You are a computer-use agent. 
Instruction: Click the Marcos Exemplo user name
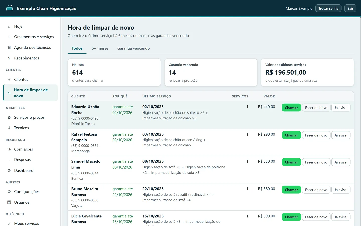pos(299,8)
